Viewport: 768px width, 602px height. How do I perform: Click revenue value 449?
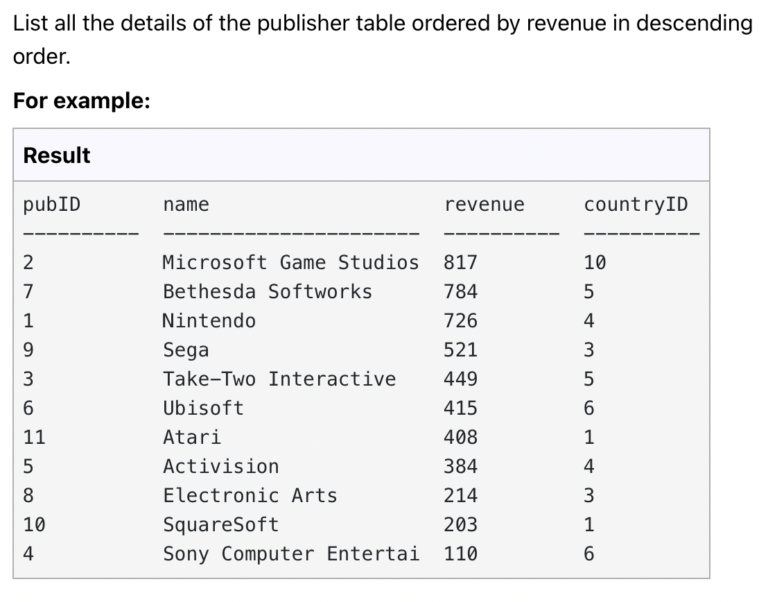[460, 379]
